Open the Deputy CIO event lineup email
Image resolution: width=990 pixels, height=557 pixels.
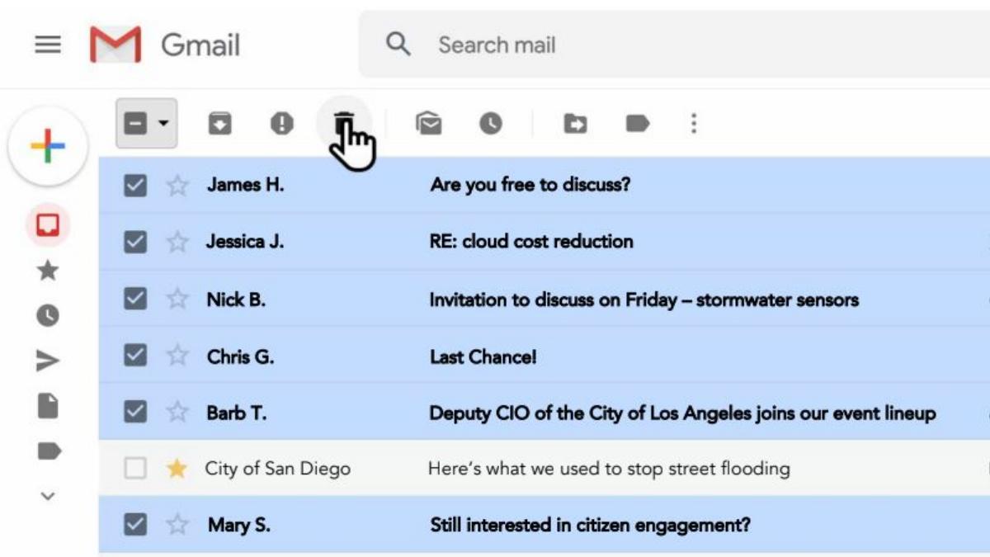pos(683,413)
